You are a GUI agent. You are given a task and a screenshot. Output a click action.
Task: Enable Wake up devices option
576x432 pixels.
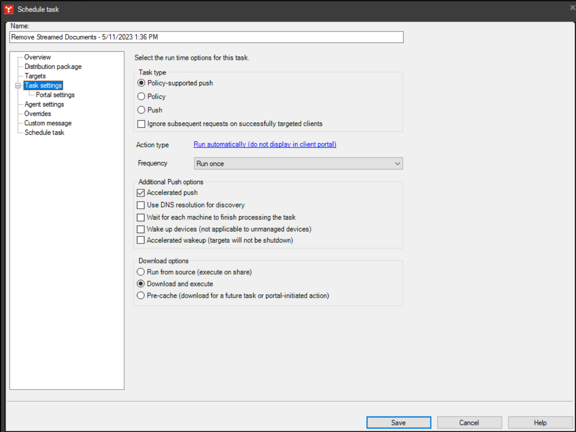140,229
